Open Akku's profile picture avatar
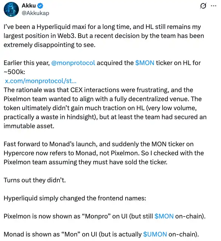221x241 pixels. click(11, 9)
